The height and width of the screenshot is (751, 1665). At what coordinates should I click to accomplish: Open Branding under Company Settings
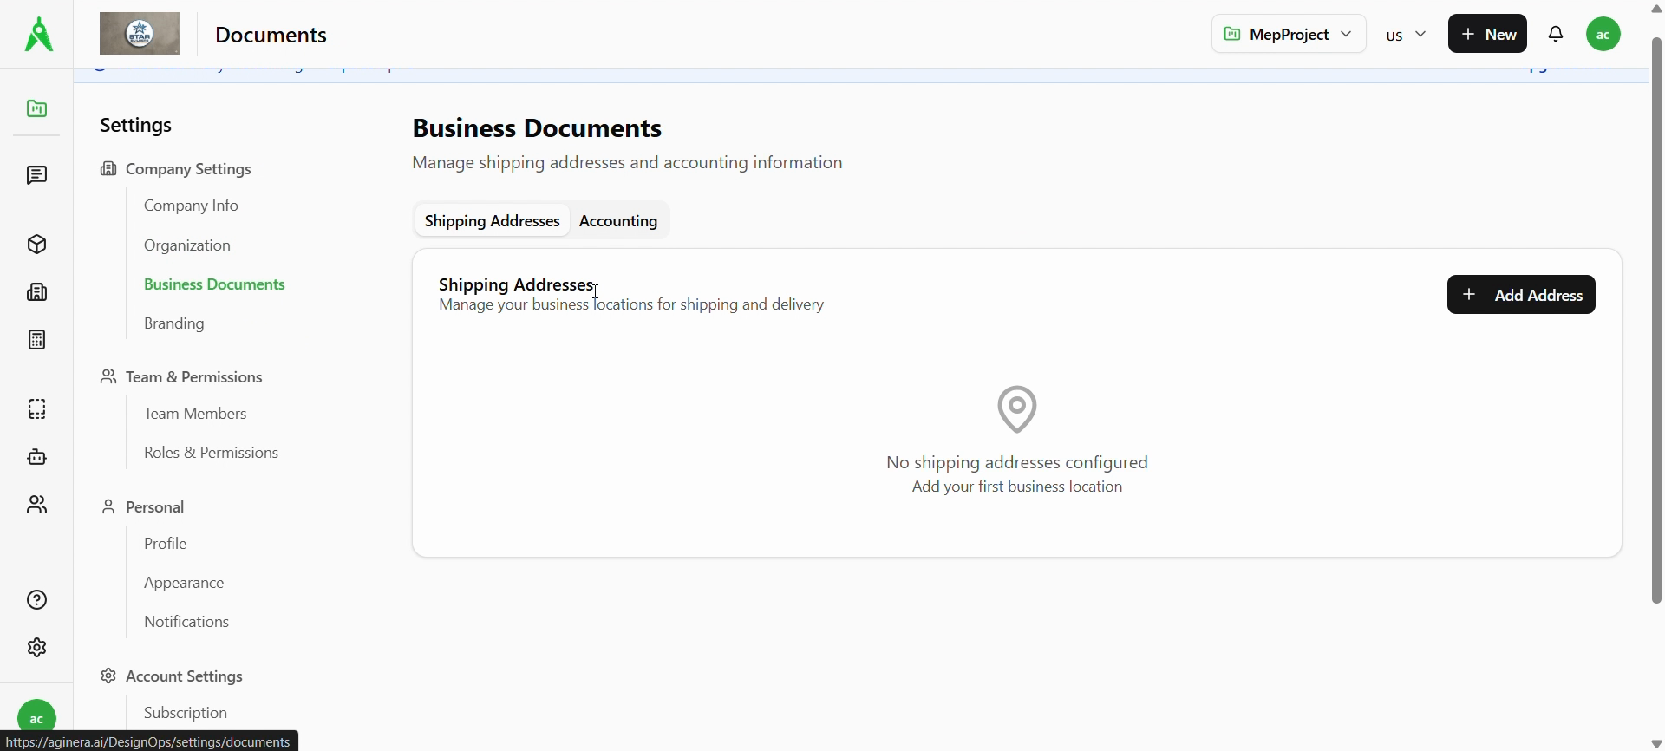coord(174,323)
